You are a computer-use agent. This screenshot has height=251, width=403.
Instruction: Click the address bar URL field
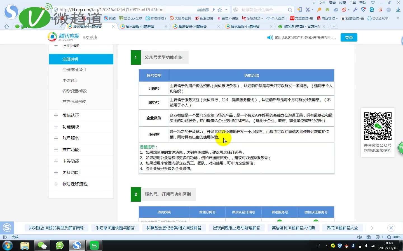pyautogui.click(x=126, y=10)
